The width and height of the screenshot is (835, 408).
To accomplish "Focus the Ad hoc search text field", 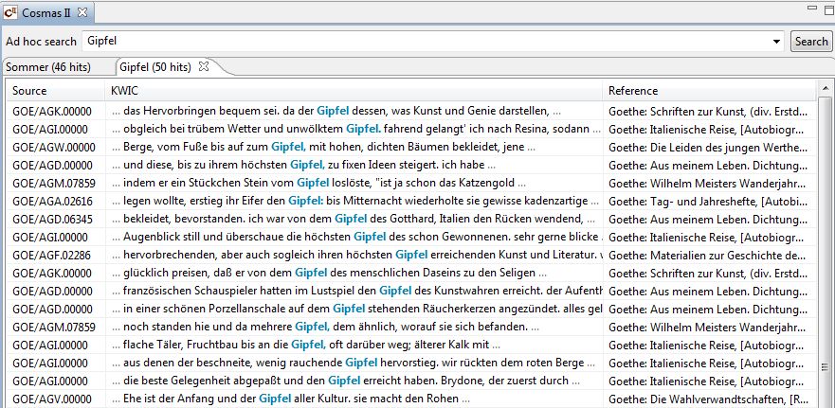I will (x=427, y=42).
